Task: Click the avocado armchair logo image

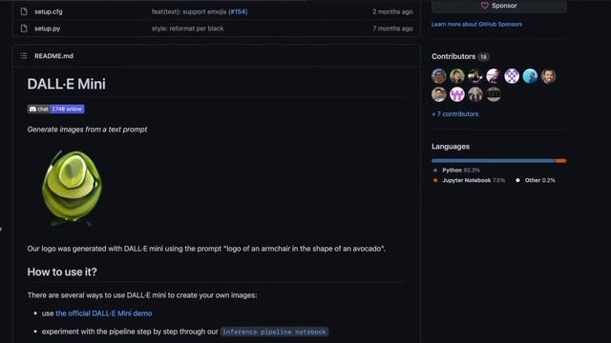Action: point(72,188)
